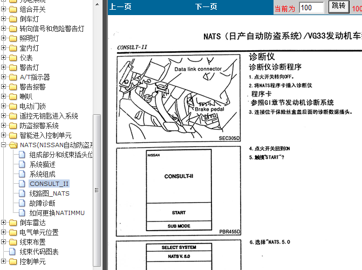This screenshot has height=270, width=362.
Task: Click the 组合开关 folder icon
Action: [13, 9]
